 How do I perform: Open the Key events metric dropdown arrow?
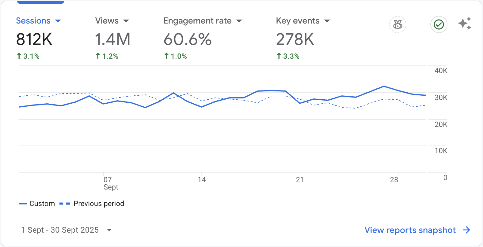[327, 21]
